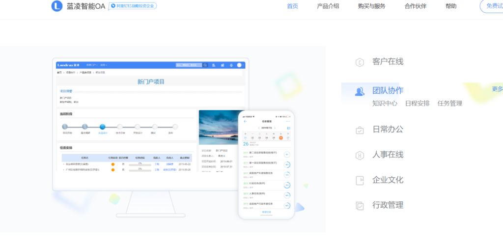Click the 日常办公 briefcase icon

tap(360, 130)
